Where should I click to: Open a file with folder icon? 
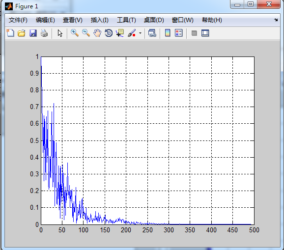[22, 33]
